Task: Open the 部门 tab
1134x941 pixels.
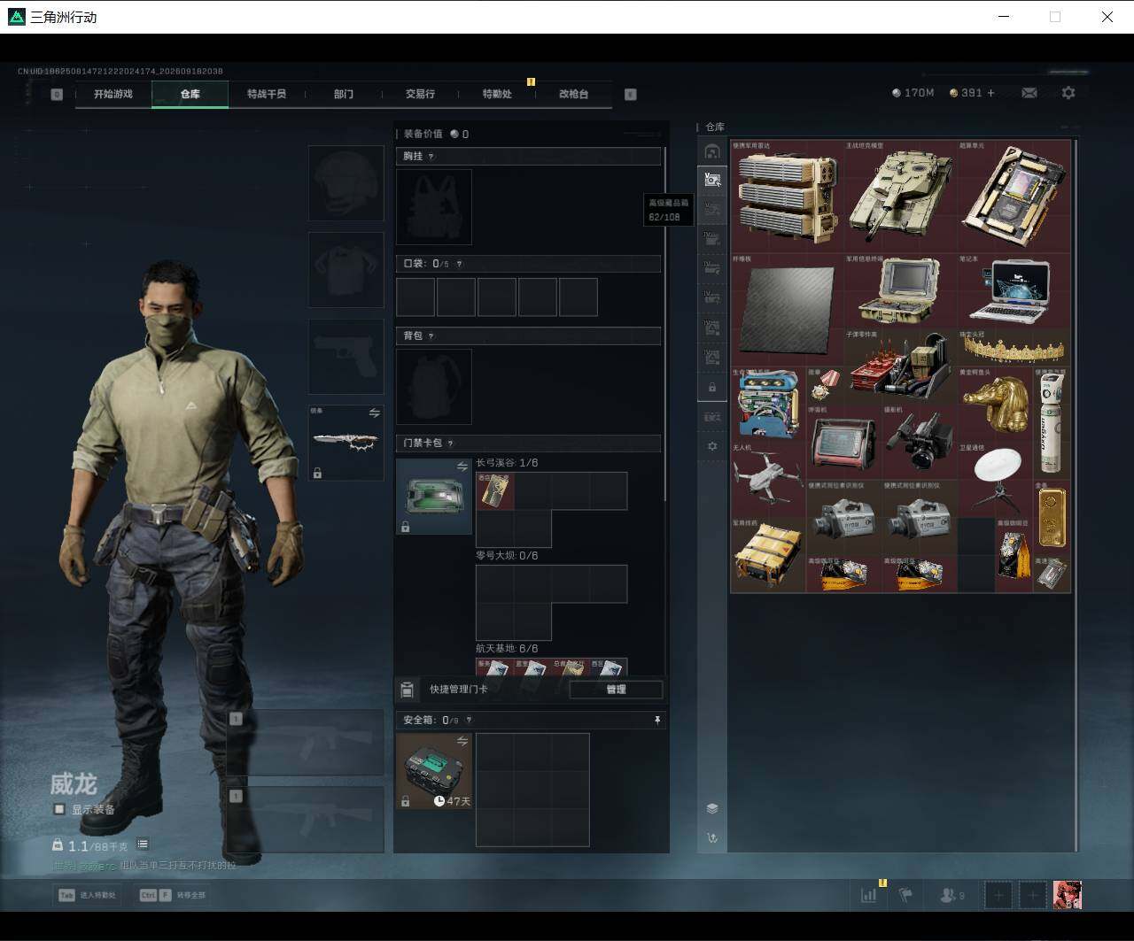Action: [x=344, y=94]
